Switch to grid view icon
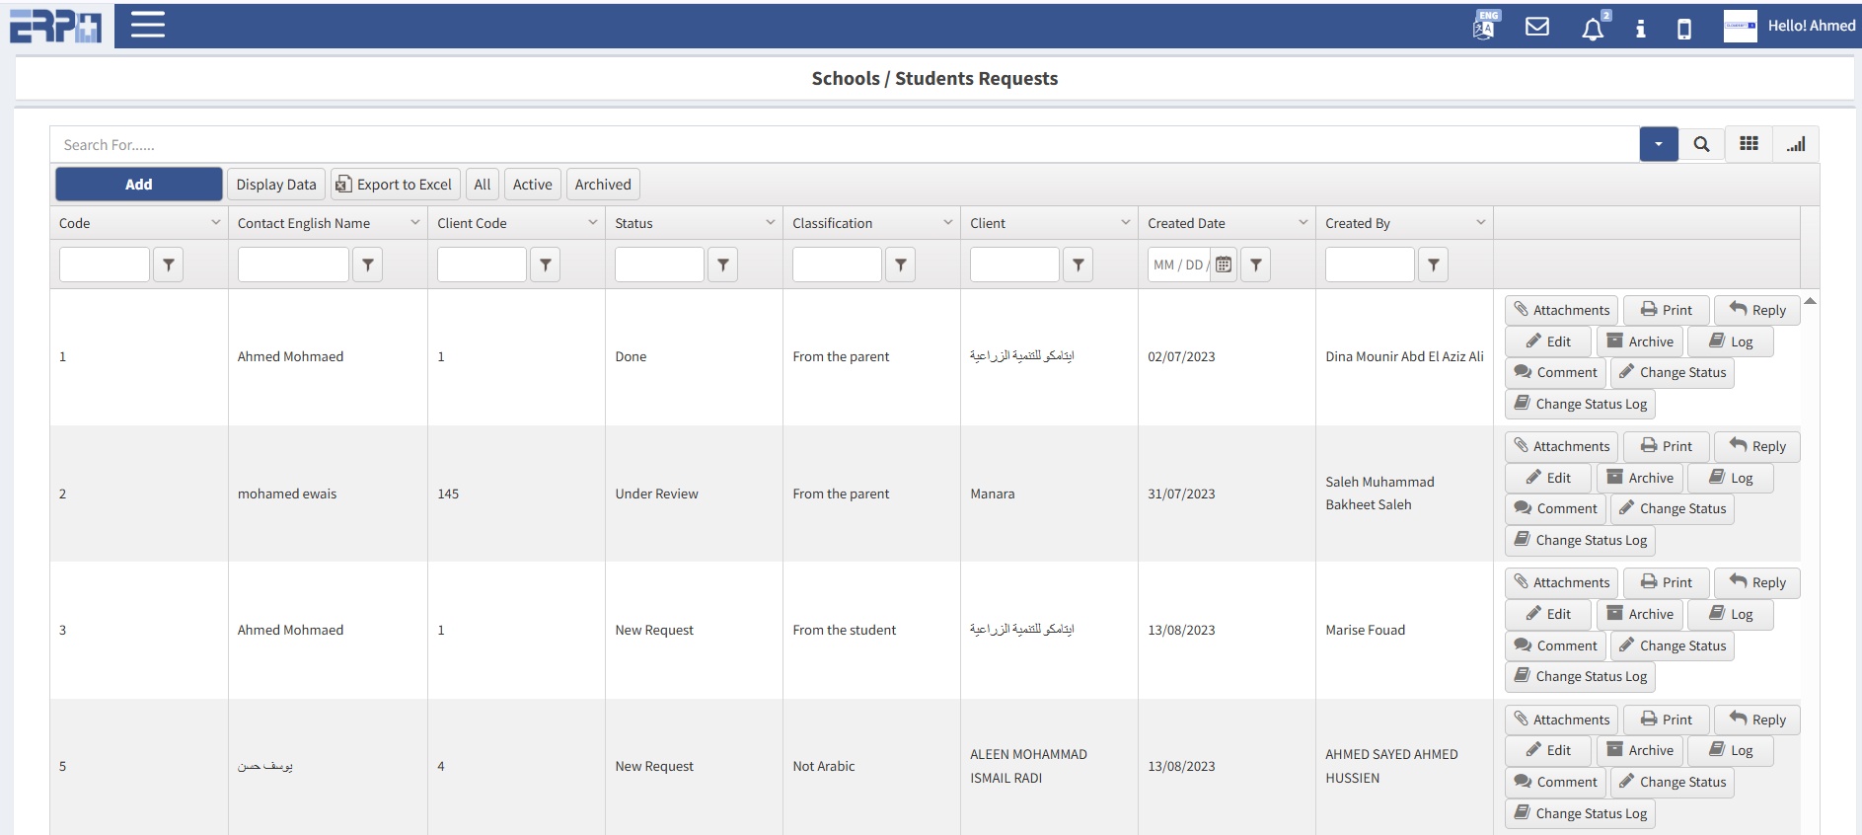This screenshot has width=1862, height=835. pyautogui.click(x=1749, y=144)
